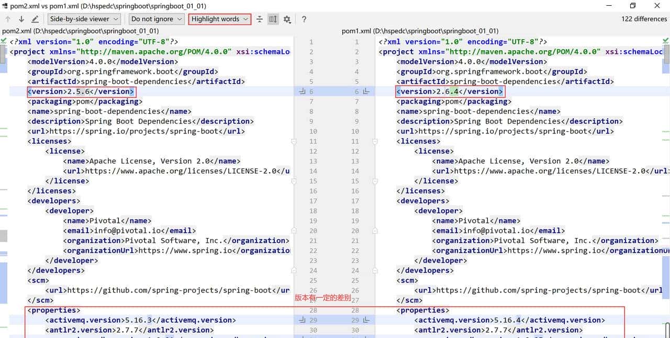Collapse the licenses block in left pane
The height and width of the screenshot is (338, 670).
tap(294, 141)
